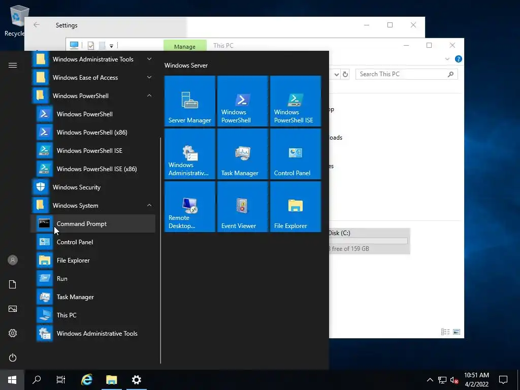Open File Explorer in the apps list

[93, 261]
